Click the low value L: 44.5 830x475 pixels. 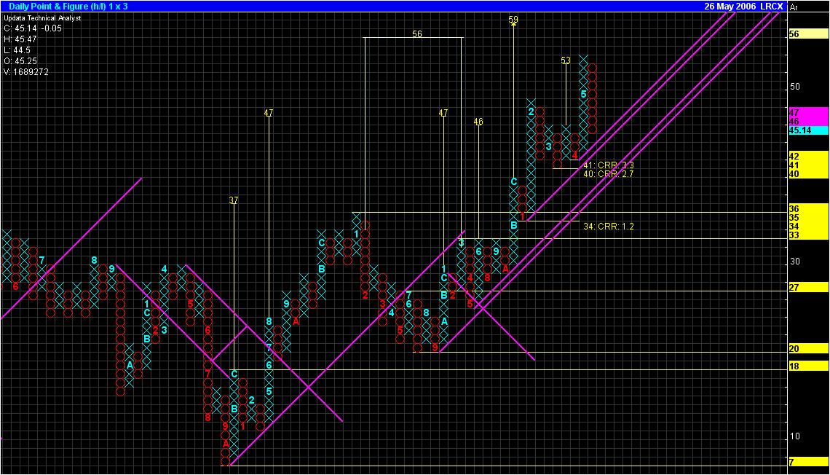click(17, 50)
